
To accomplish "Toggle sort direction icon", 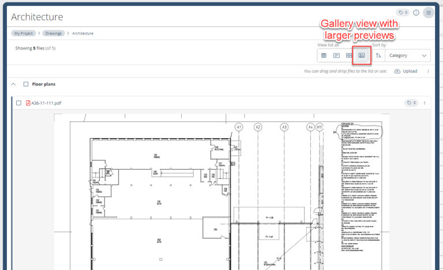I will 378,55.
